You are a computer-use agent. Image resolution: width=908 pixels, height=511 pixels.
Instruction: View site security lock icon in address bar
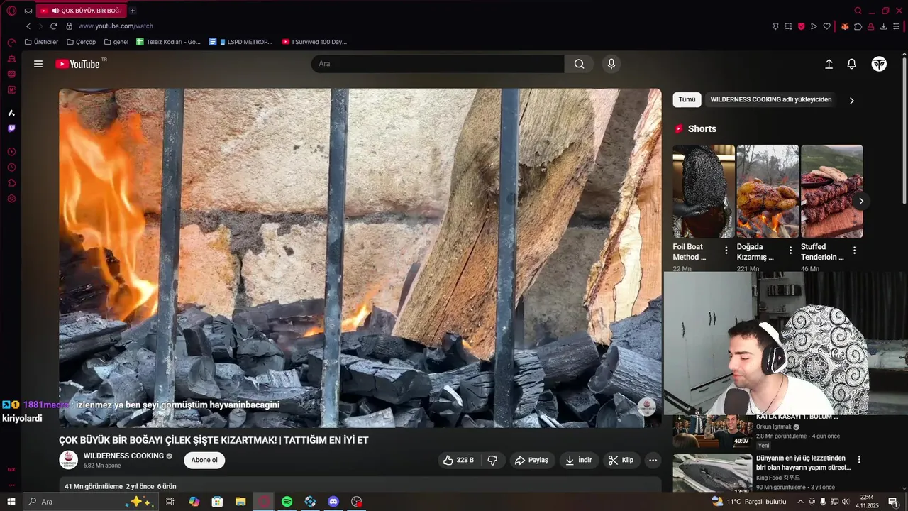(69, 26)
